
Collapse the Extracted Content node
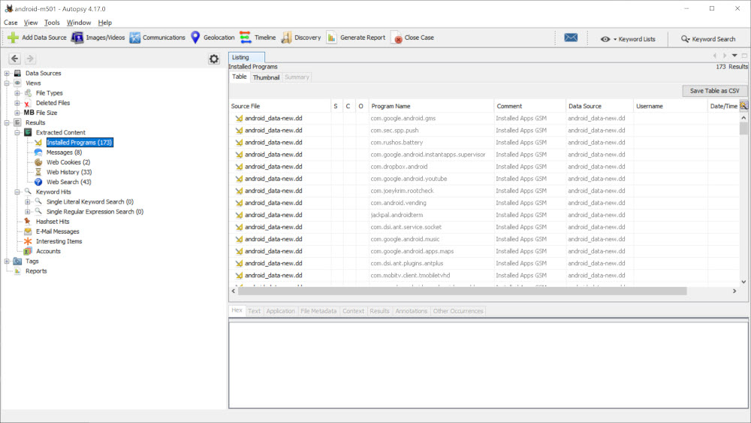coord(17,132)
